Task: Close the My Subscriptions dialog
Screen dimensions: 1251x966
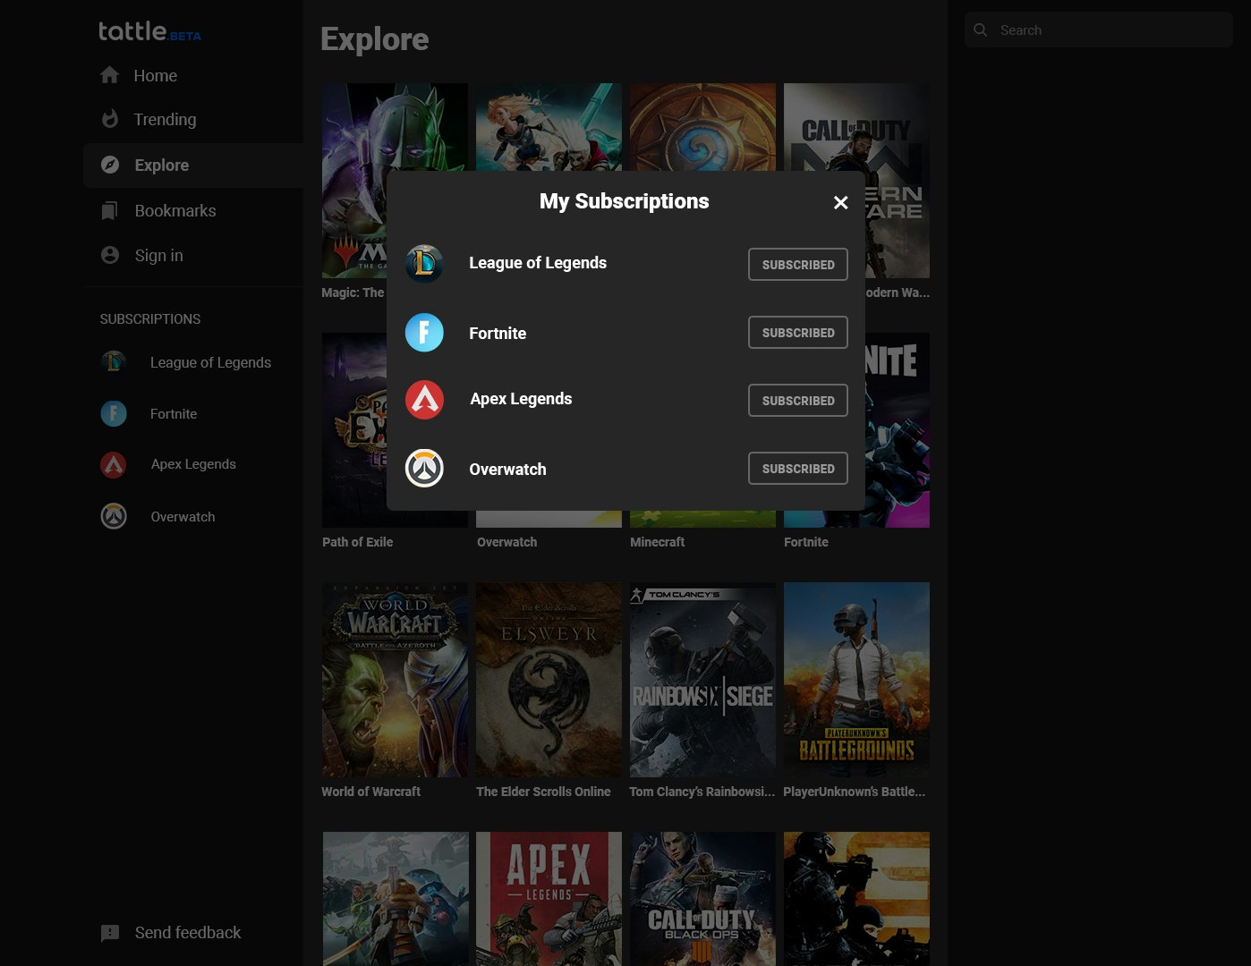Action: tap(840, 203)
